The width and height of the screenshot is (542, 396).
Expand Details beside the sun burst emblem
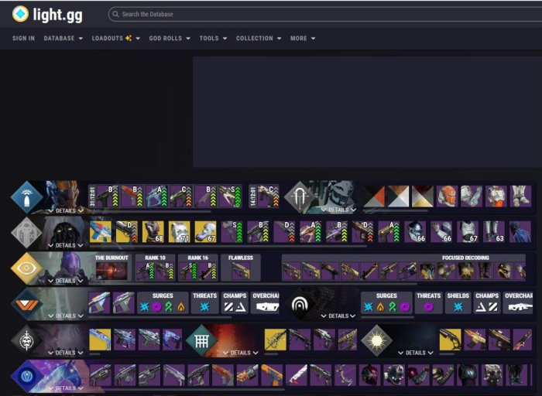415,353
